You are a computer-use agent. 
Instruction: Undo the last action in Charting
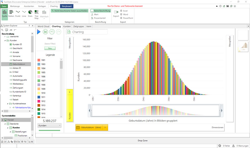(x=52, y=32)
